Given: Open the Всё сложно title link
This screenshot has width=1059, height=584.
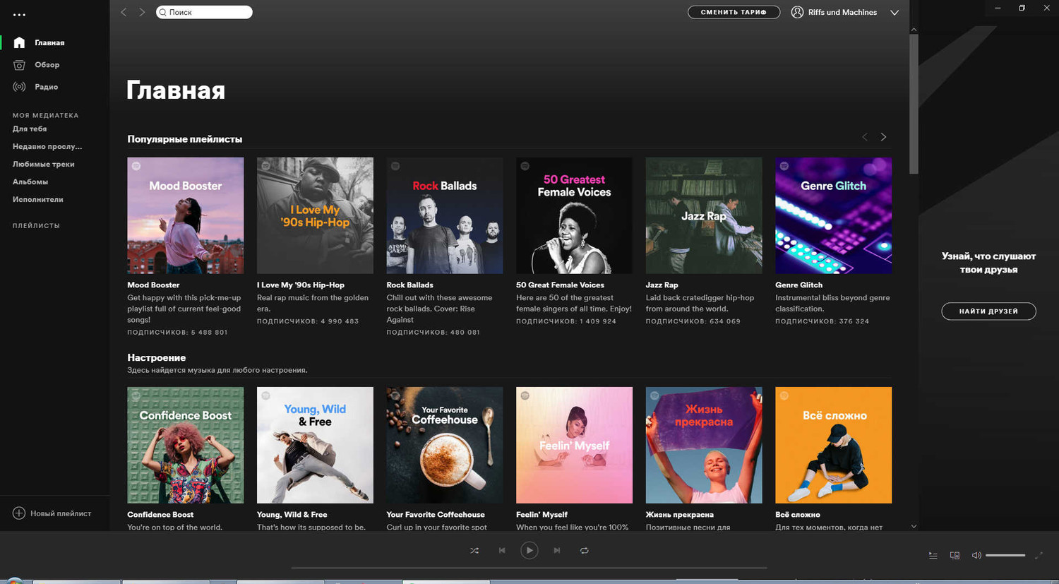Looking at the screenshot, I should pos(798,515).
